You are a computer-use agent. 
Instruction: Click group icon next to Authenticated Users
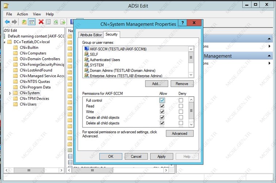click(x=87, y=59)
